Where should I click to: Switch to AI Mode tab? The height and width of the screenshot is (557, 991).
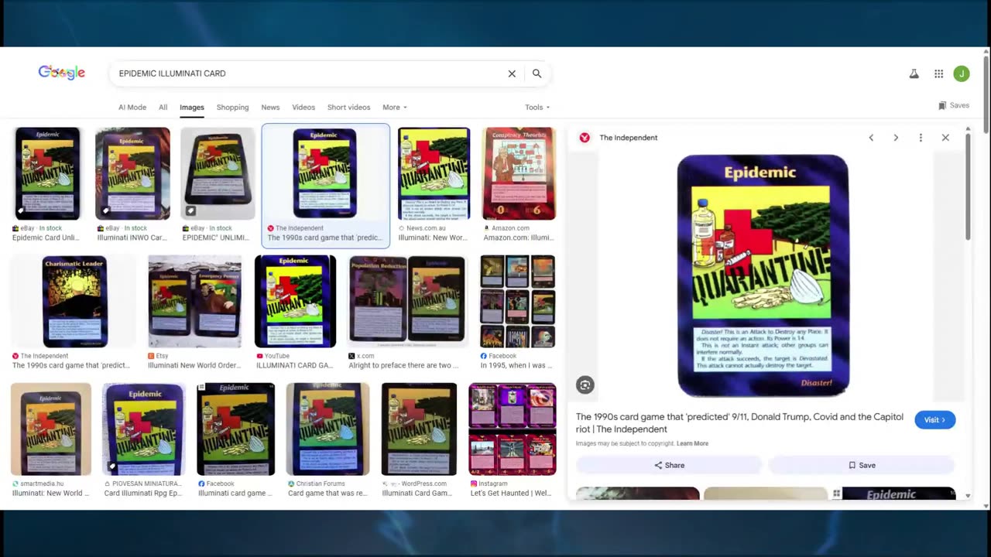[132, 108]
